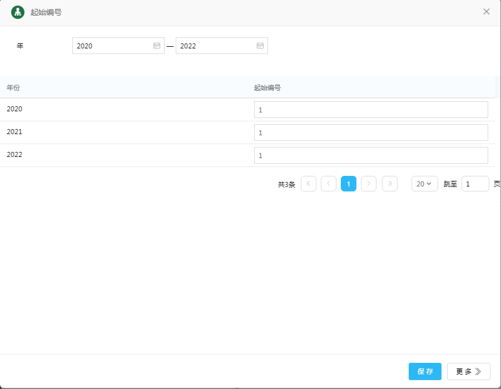Expand the page size dropdown showing 20
501x389 pixels.
pos(424,184)
